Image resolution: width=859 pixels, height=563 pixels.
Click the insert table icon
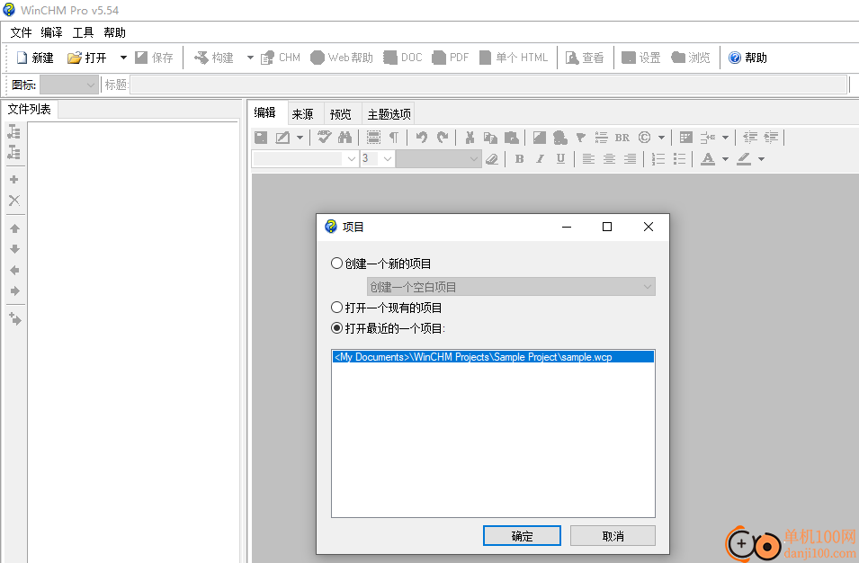click(x=686, y=138)
